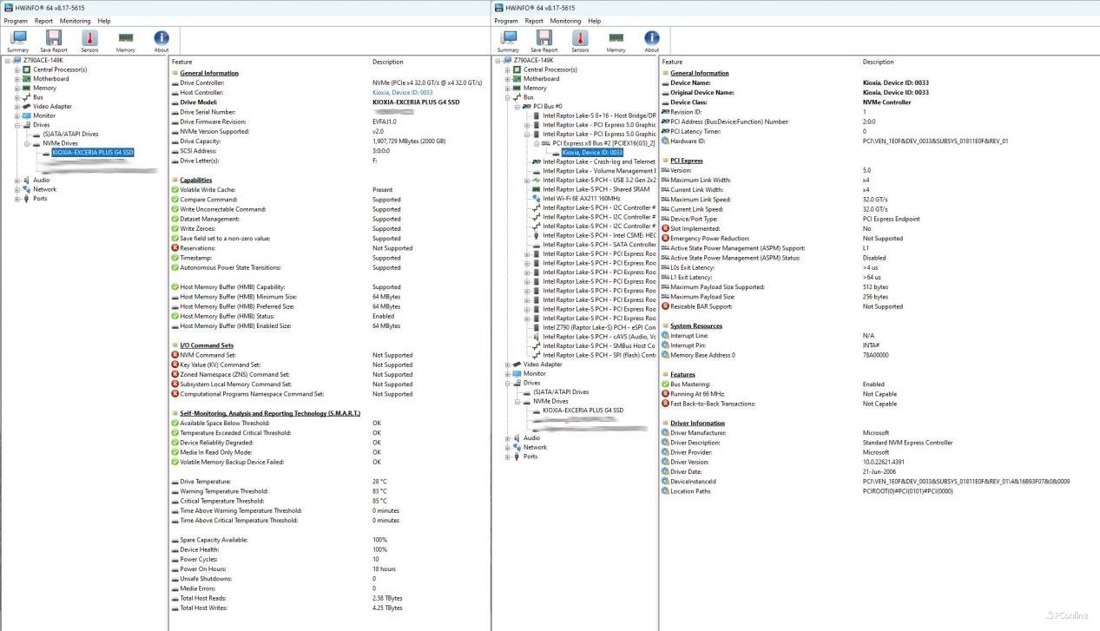Collapse NVMe Drives node in left tree

click(x=26, y=143)
